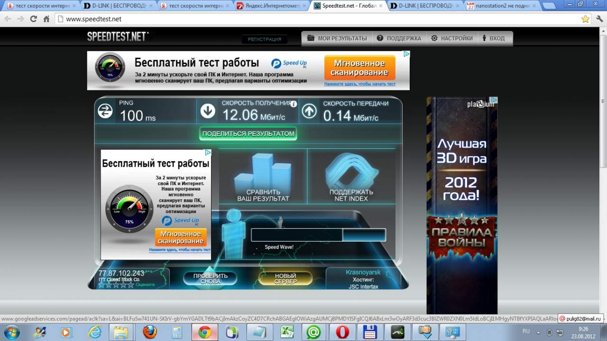Click the start-test link in the top banner
The width and height of the screenshot is (607, 341).
pos(360,84)
